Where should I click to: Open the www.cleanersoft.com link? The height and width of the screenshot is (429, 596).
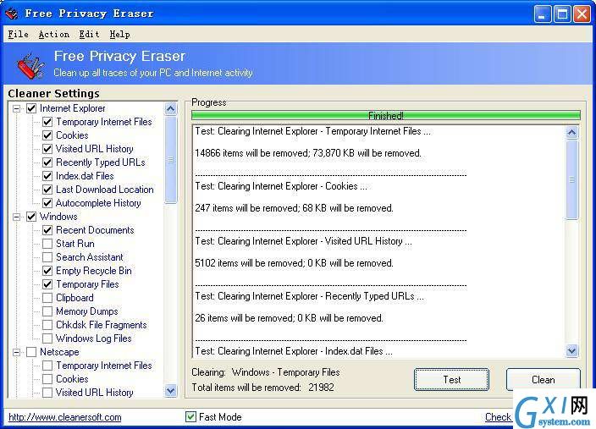tap(65, 417)
